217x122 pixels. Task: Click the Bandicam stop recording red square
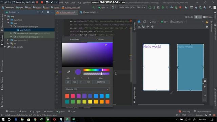click(x=42, y=2)
